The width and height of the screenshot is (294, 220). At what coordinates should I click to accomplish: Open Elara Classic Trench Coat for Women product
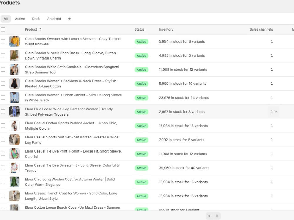[71, 196]
